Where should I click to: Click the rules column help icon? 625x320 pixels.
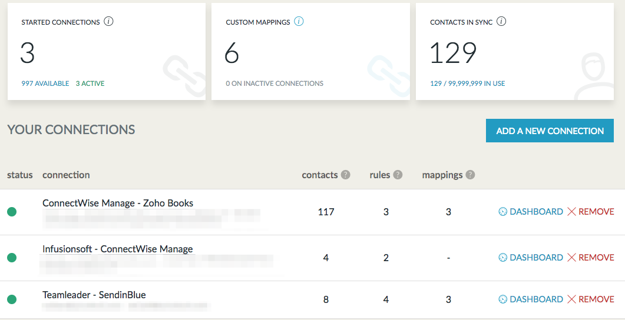tap(398, 175)
